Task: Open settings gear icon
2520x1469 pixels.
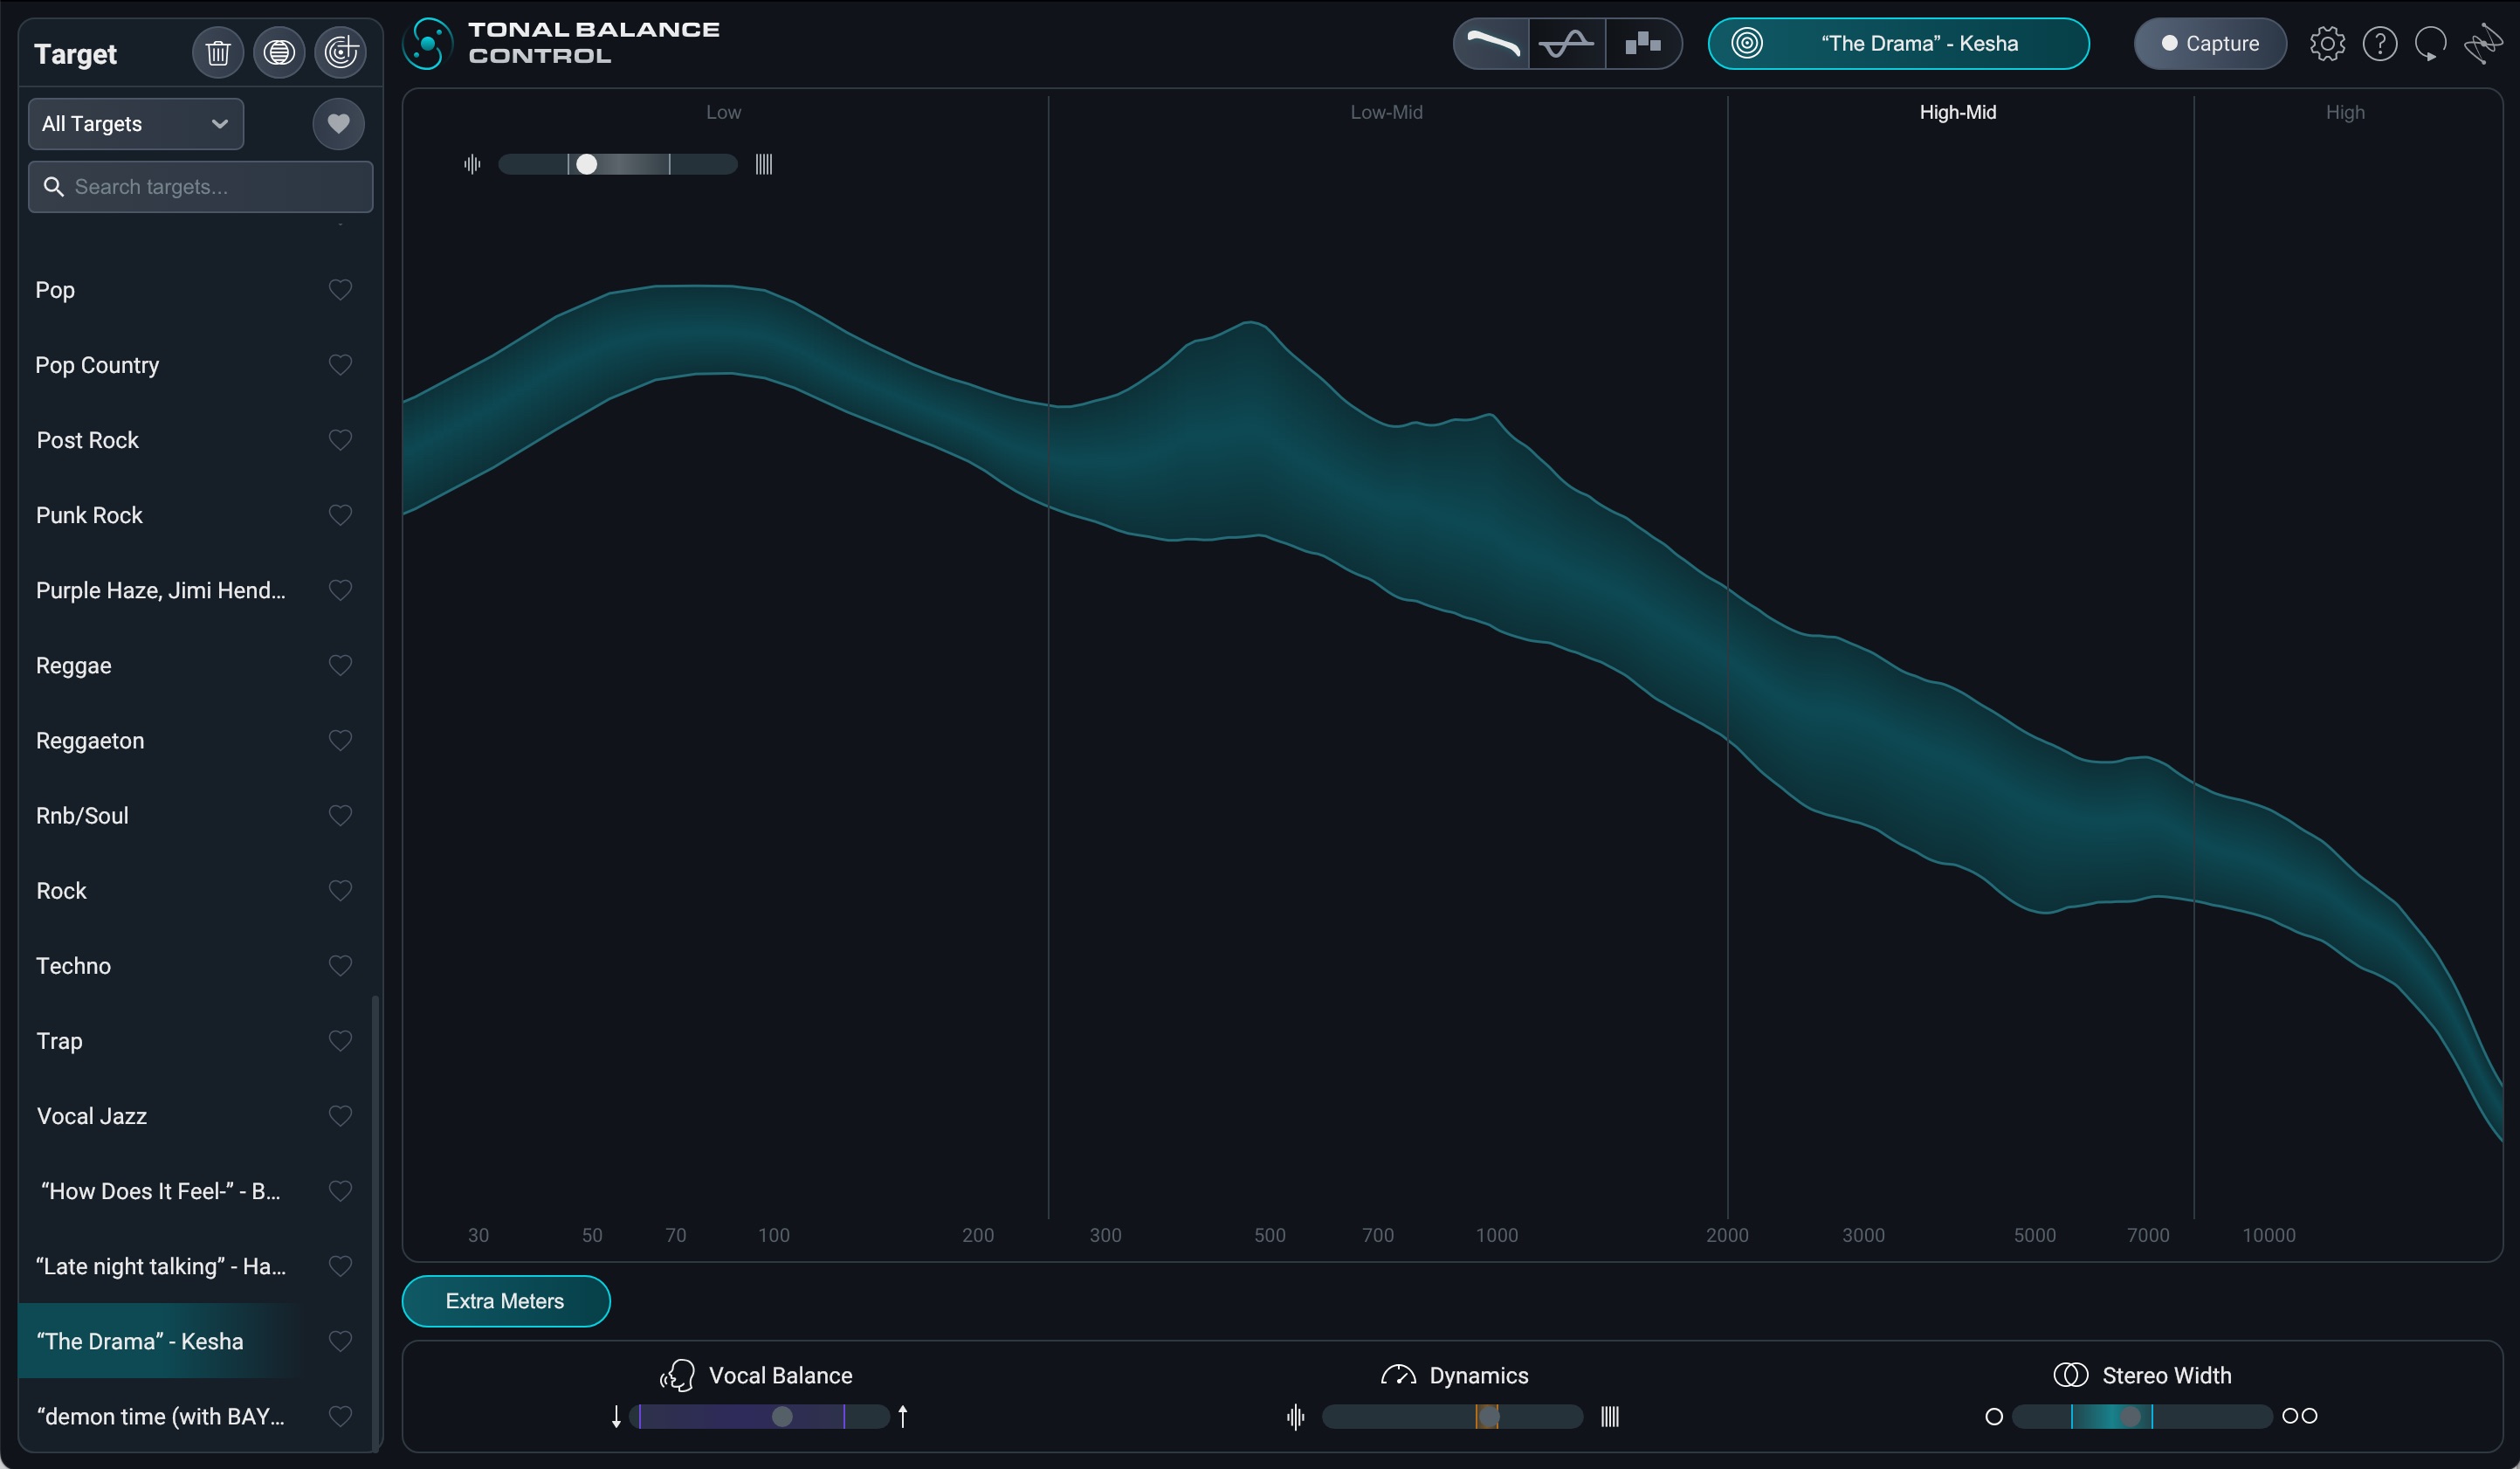Action: (x=2327, y=44)
